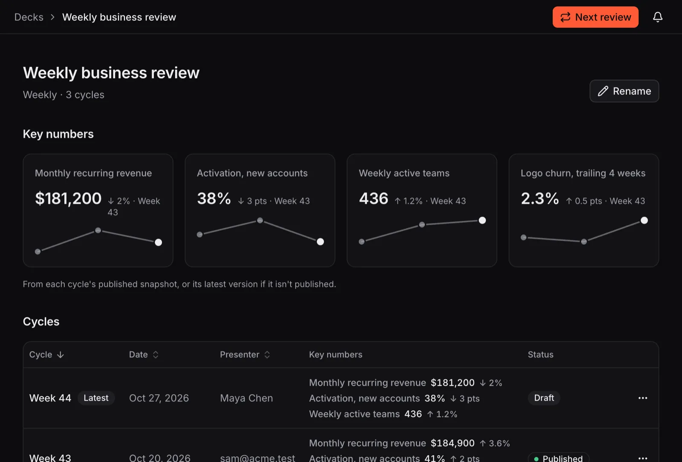Select middle point on Activation sparkline
The image size is (682, 462).
tap(260, 221)
